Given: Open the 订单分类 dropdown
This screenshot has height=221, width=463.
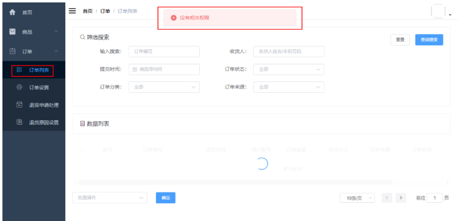Looking at the screenshot, I should point(164,87).
